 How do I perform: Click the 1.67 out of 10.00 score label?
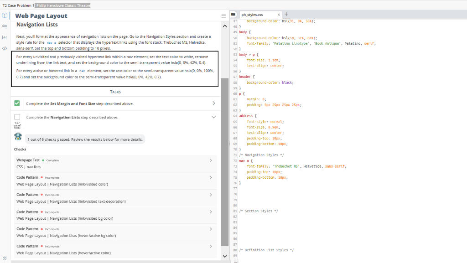pos(17,125)
